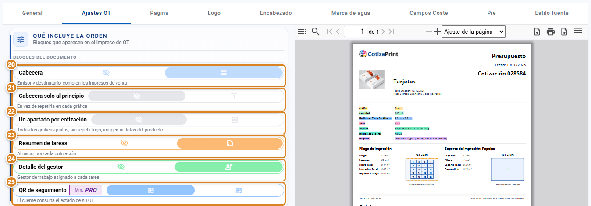The height and width of the screenshot is (206, 591).
Task: Click the Presupuesto heading in preview
Action: pyautogui.click(x=509, y=56)
